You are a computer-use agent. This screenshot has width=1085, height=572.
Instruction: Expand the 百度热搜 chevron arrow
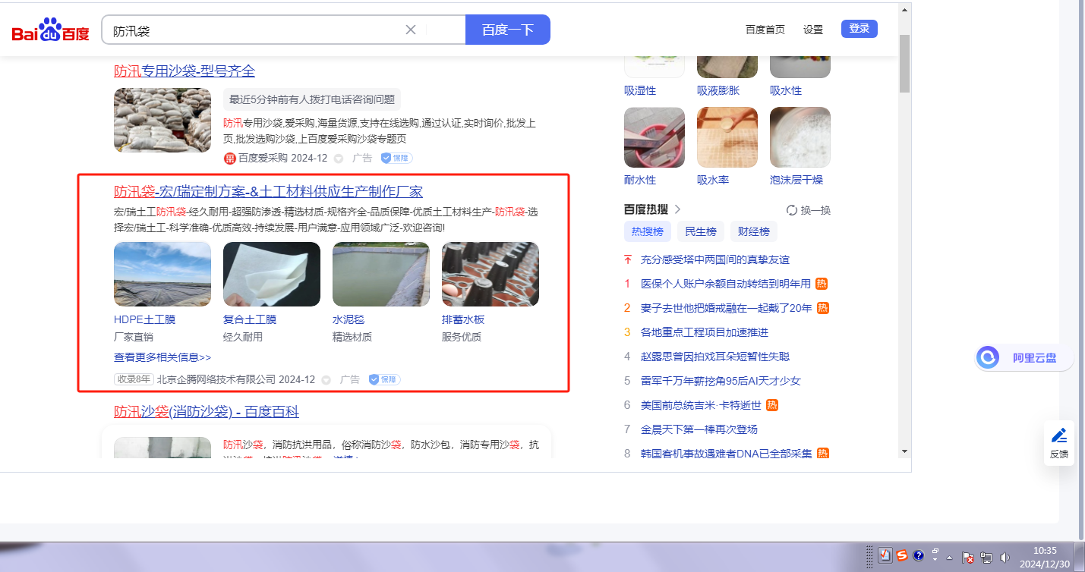(678, 209)
